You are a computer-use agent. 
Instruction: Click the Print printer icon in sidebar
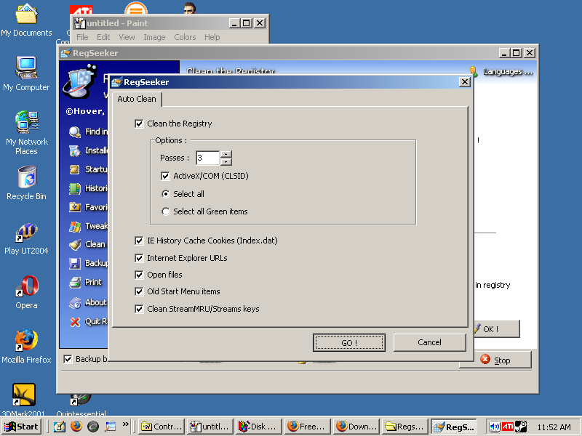pos(74,283)
